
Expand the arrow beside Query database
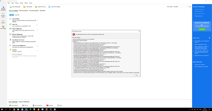pyautogui.click(x=37, y=20)
